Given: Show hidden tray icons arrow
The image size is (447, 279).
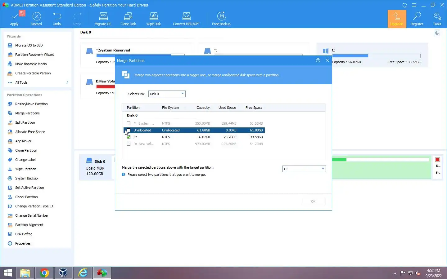Looking at the screenshot, I should coord(395,273).
